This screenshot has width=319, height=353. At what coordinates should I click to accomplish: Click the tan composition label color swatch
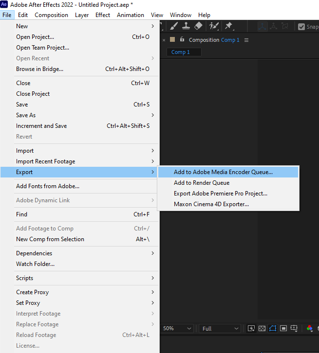[172, 40]
